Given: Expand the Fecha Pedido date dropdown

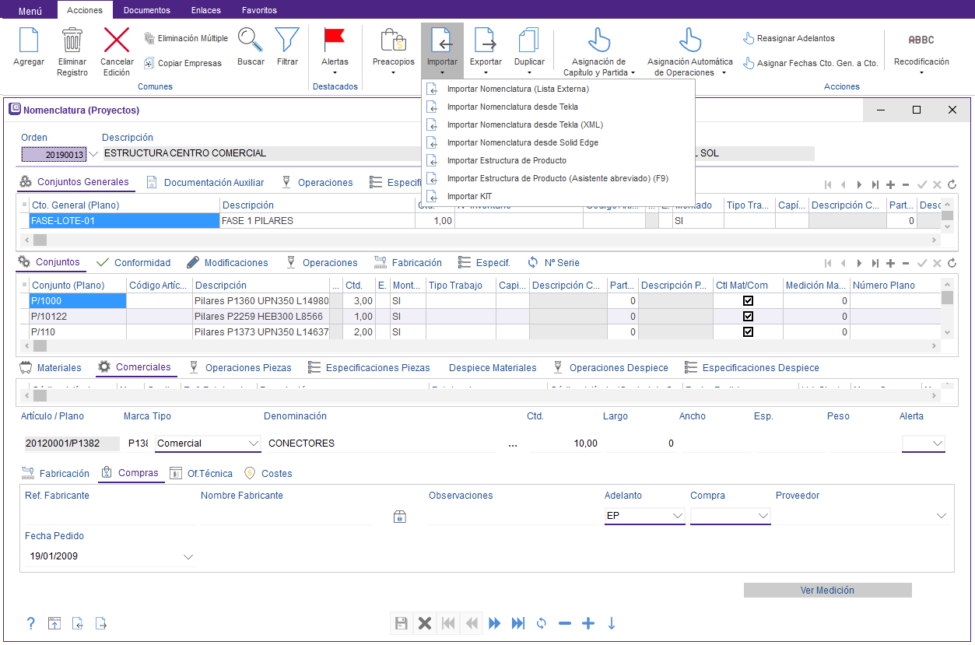Looking at the screenshot, I should [x=188, y=556].
